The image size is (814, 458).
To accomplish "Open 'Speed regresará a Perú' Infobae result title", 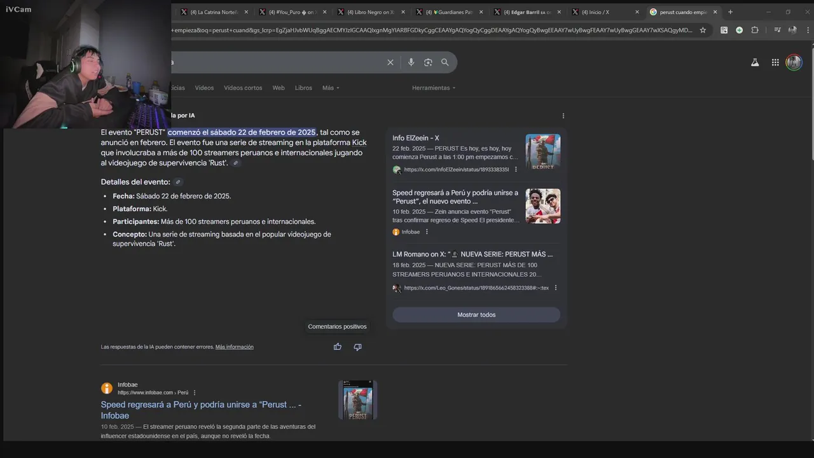I will (201, 410).
